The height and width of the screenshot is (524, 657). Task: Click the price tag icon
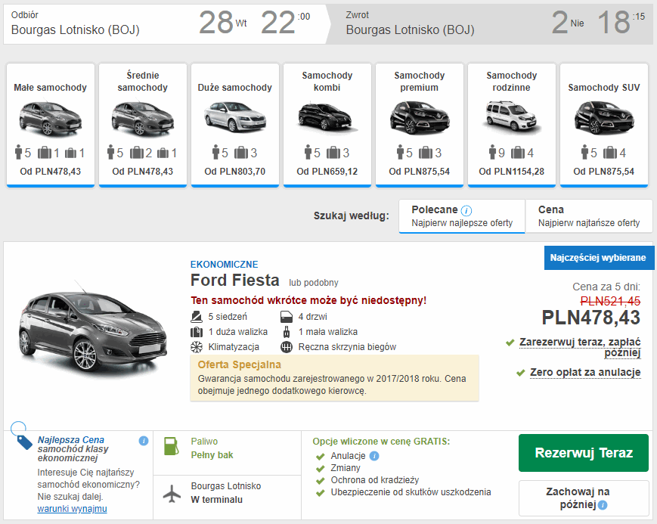pyautogui.click(x=24, y=442)
